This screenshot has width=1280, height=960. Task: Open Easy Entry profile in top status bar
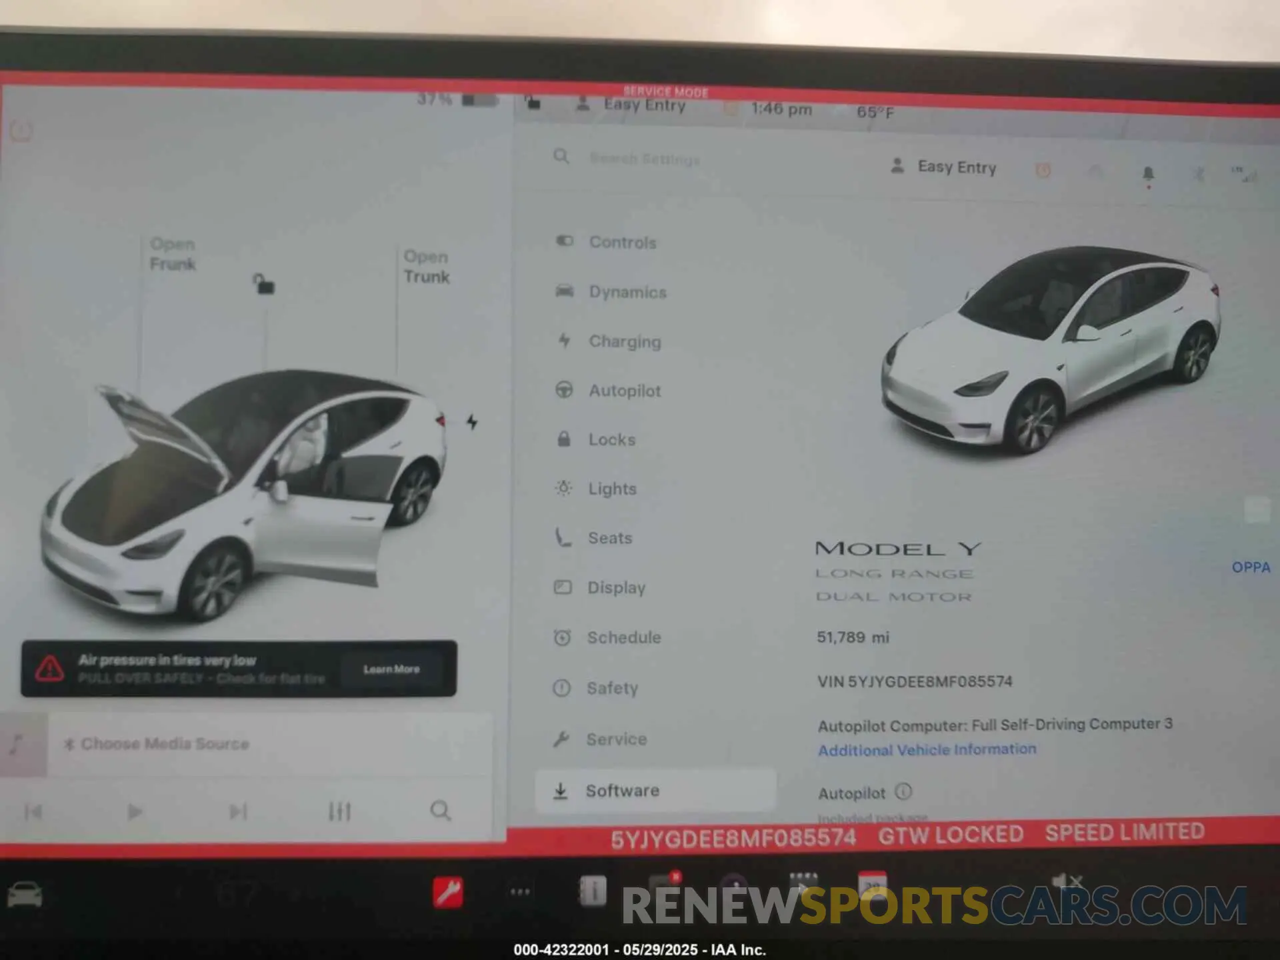[x=631, y=105]
